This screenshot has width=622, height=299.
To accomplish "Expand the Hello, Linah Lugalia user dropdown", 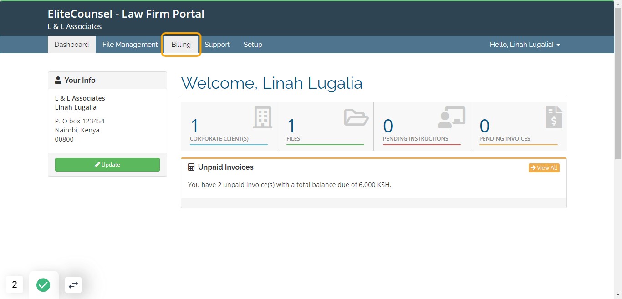I will (525, 45).
